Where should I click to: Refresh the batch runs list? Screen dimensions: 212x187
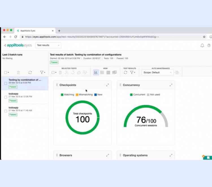pyautogui.click(x=30, y=72)
